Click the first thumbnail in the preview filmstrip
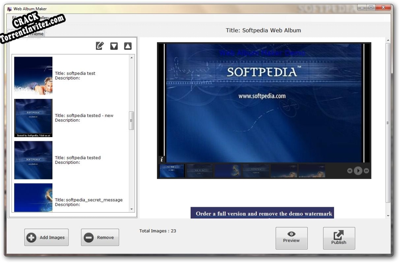 (x=172, y=170)
